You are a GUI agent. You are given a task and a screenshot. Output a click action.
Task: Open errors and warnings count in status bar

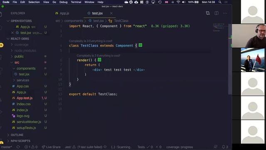pyautogui.click(x=31, y=147)
